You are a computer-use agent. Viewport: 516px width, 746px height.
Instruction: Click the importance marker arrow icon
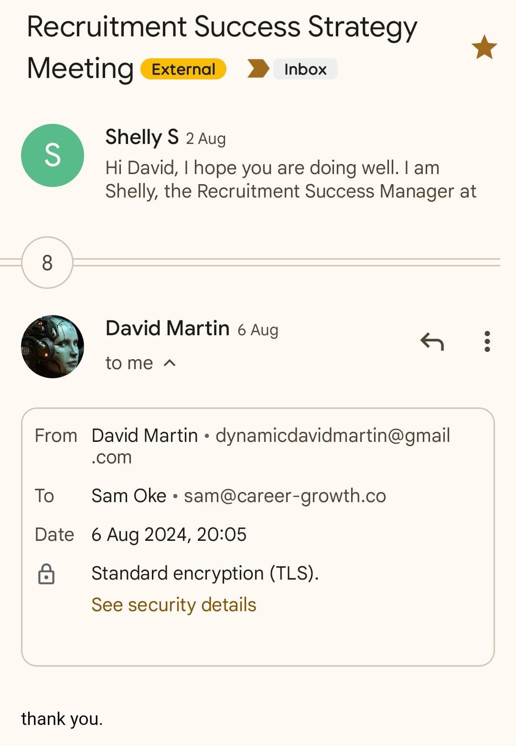click(258, 68)
